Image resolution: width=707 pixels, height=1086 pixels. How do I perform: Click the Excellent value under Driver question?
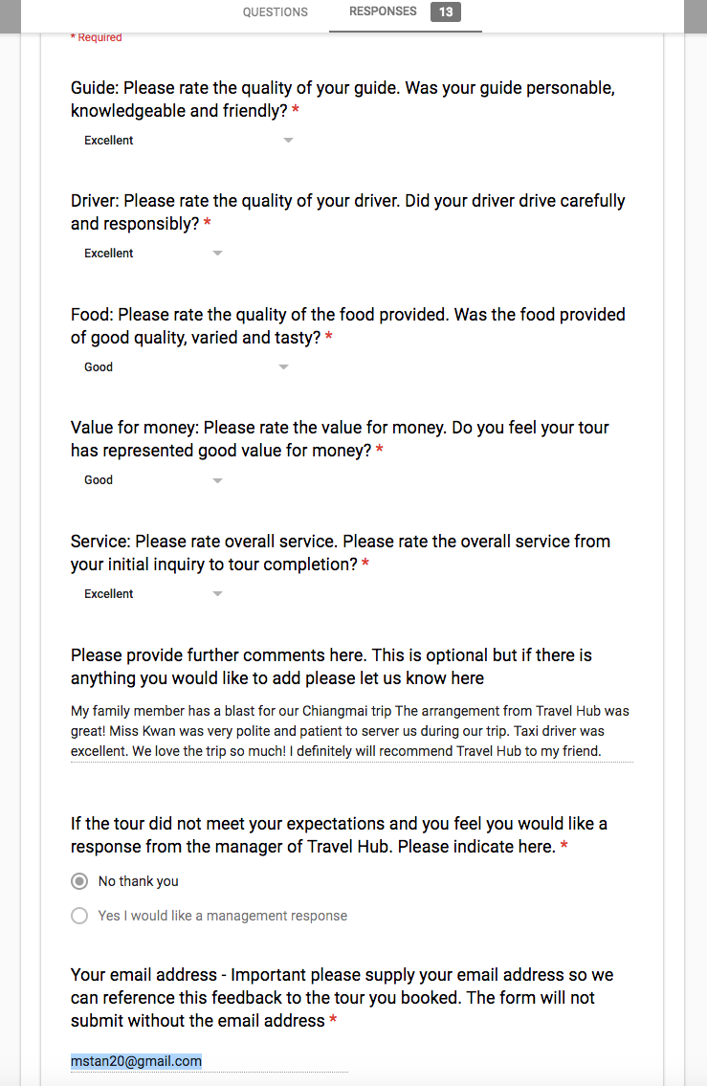[109, 254]
